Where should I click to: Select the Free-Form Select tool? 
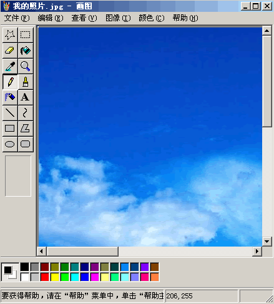click(x=10, y=35)
